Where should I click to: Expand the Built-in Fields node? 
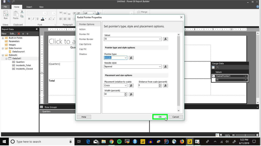(x=3, y=38)
